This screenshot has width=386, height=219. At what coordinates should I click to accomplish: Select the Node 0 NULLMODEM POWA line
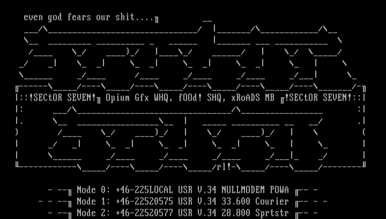coord(183,190)
